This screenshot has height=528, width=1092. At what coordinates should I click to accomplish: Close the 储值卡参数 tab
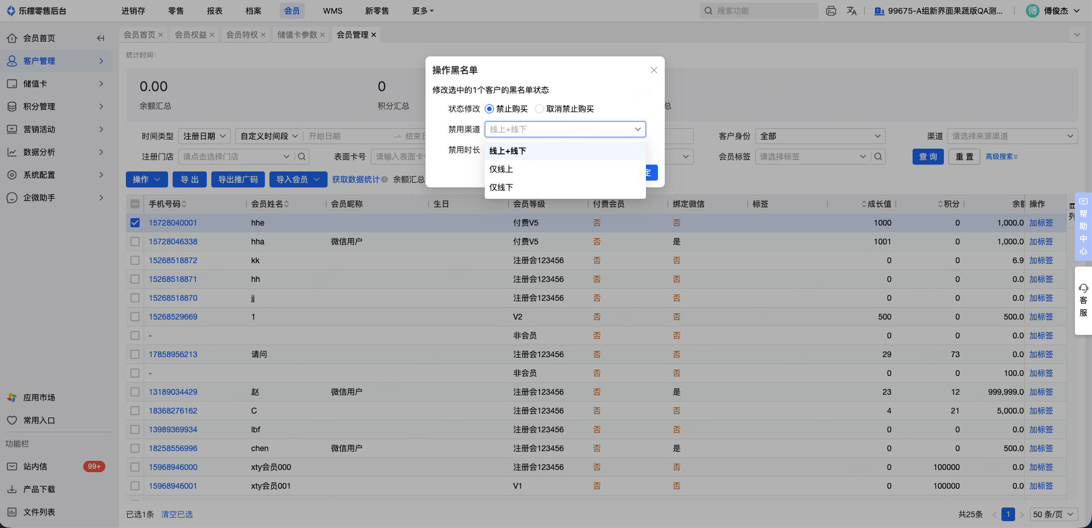(x=322, y=35)
